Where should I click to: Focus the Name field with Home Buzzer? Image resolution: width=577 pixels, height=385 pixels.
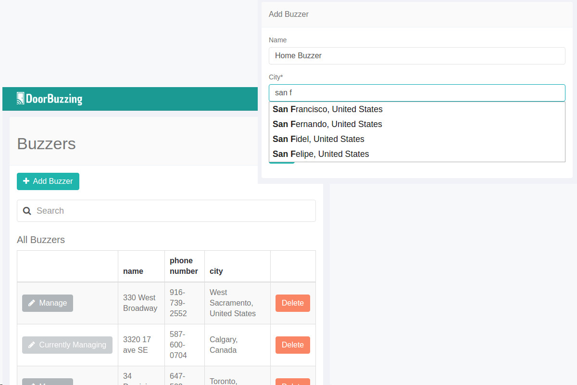pyautogui.click(x=416, y=56)
